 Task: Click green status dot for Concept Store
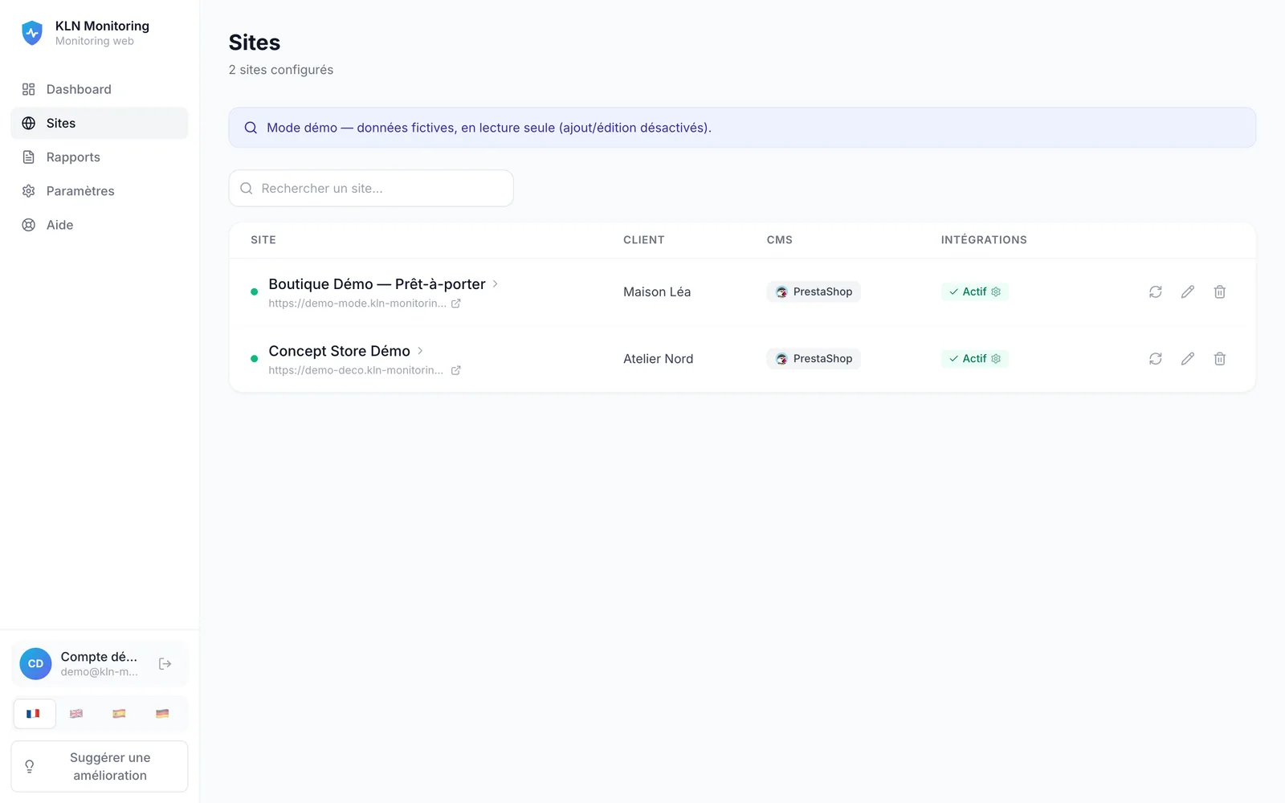click(x=255, y=359)
